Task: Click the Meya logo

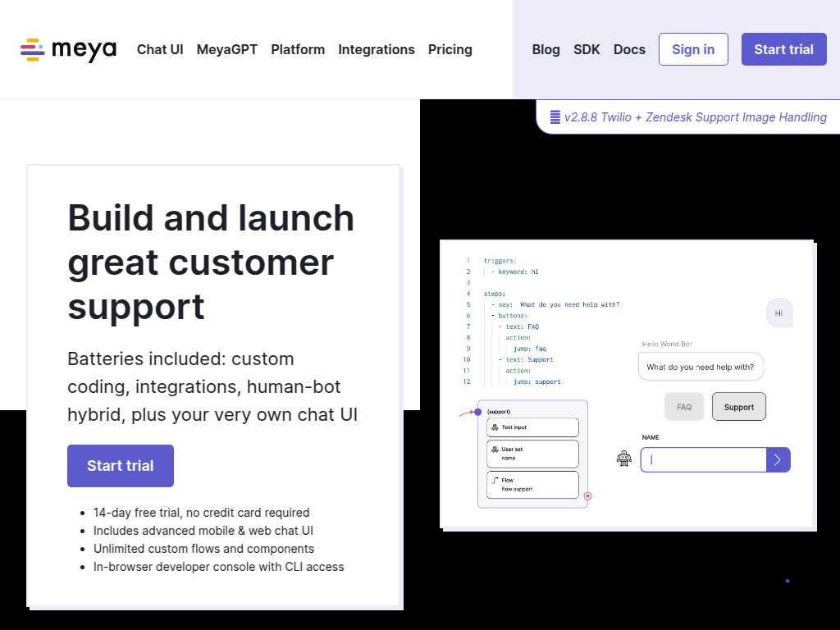Action: (69, 50)
